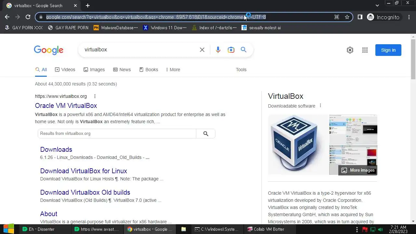Viewport: 416px width, 234px height.
Task: Submit search with magnifier icon
Action: pos(244,50)
